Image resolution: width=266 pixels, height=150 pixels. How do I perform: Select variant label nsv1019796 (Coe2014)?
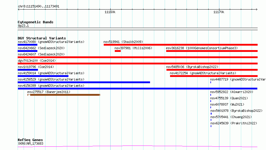[x=36, y=67]
